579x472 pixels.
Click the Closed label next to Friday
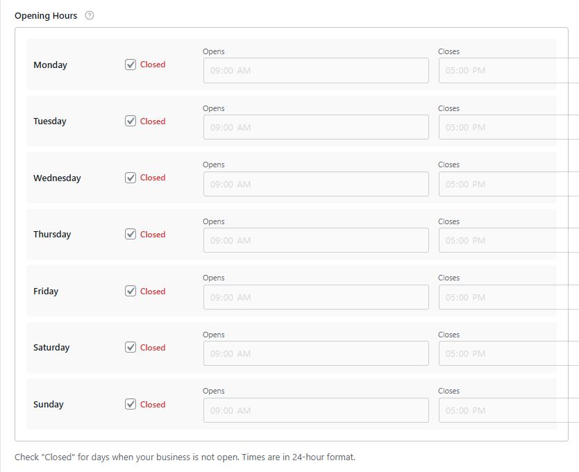(x=153, y=291)
